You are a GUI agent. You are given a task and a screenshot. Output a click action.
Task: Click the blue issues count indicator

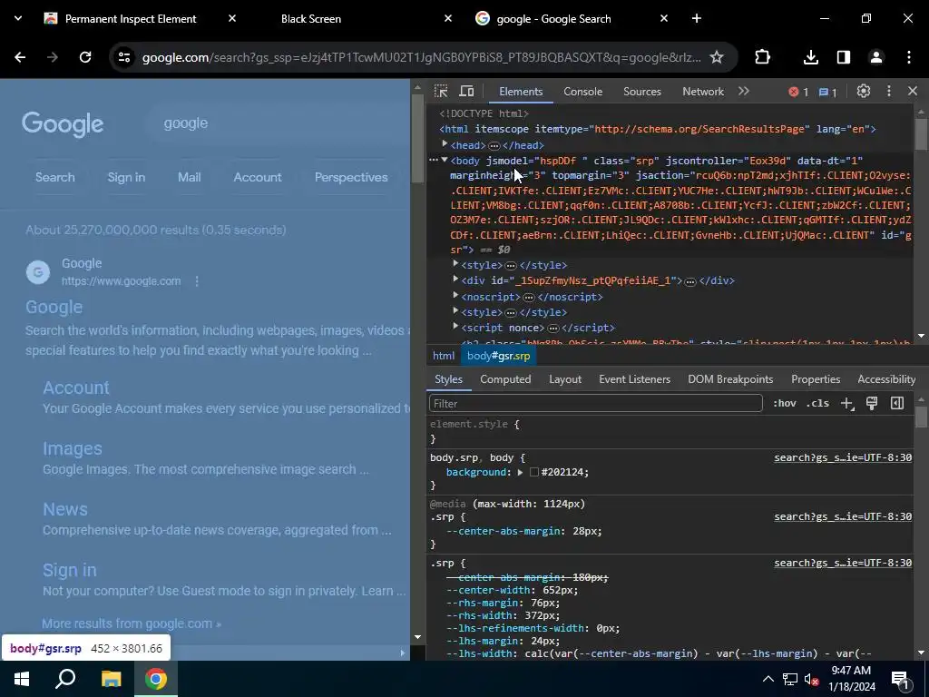827,92
